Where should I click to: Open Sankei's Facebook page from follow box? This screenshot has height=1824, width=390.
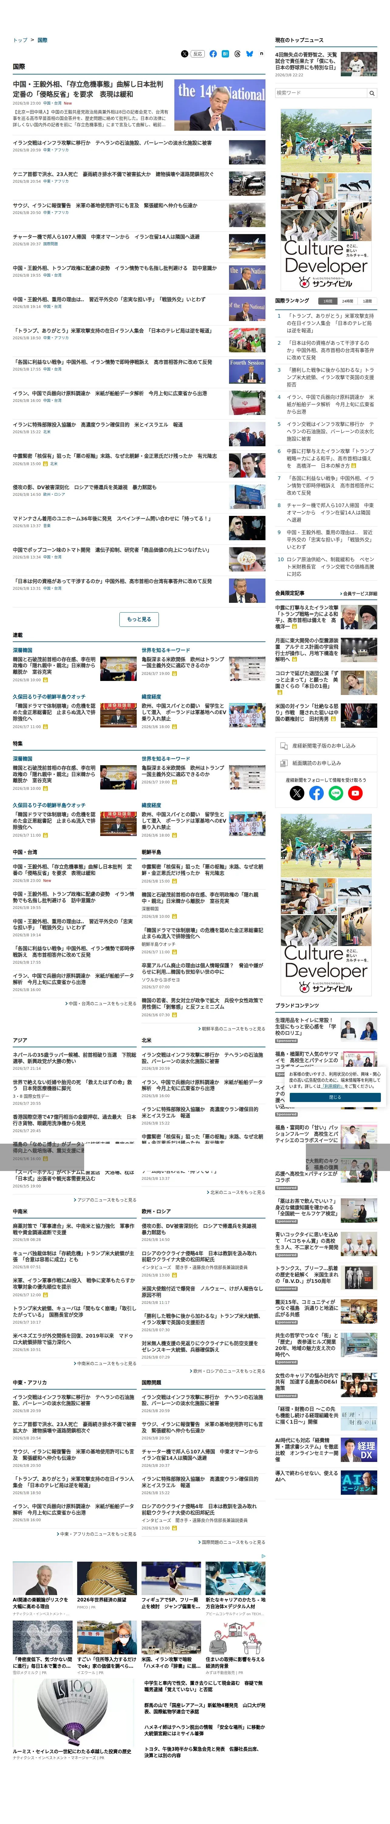[x=316, y=793]
